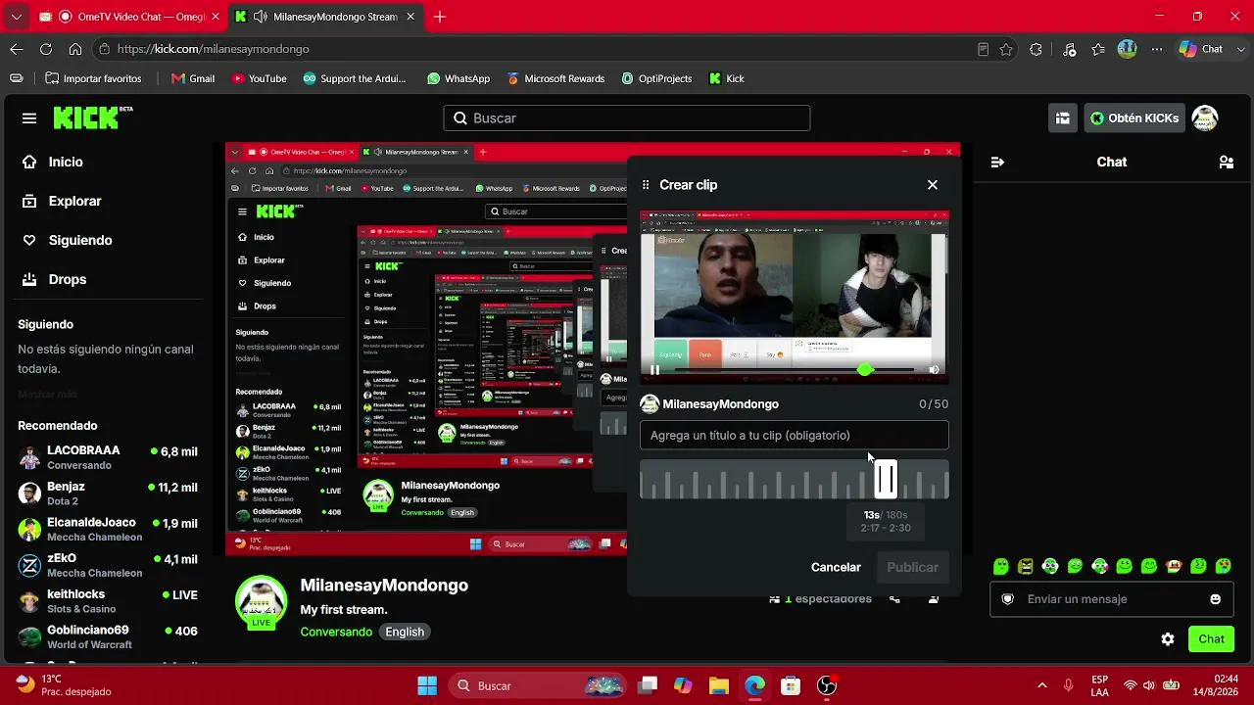Image resolution: width=1254 pixels, height=705 pixels.
Task: Click the taskbar Buscar search box
Action: 539,685
